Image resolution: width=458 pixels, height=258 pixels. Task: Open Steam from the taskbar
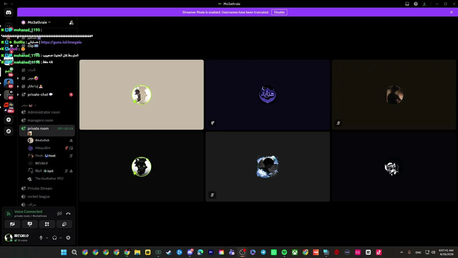tap(169, 252)
